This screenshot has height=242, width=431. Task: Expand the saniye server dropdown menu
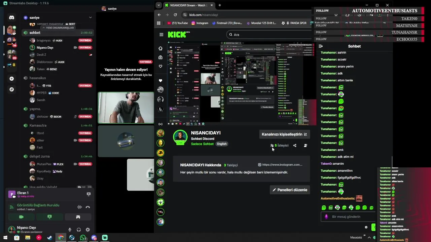[90, 17]
